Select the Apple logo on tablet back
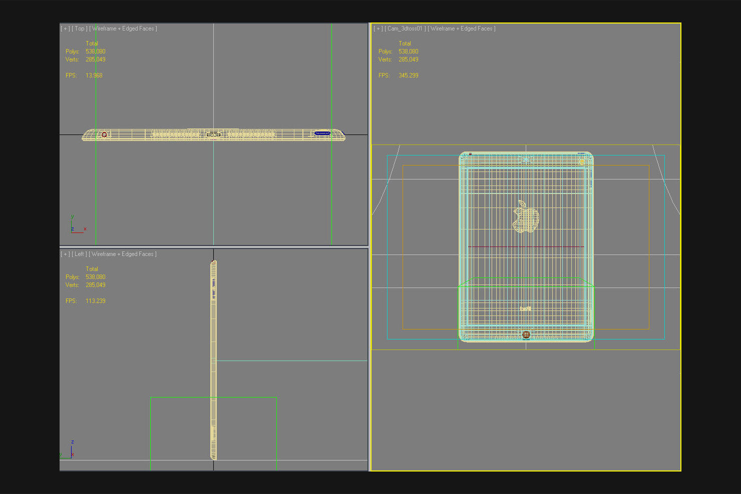Screen dimensions: 741x494 [x=526, y=216]
